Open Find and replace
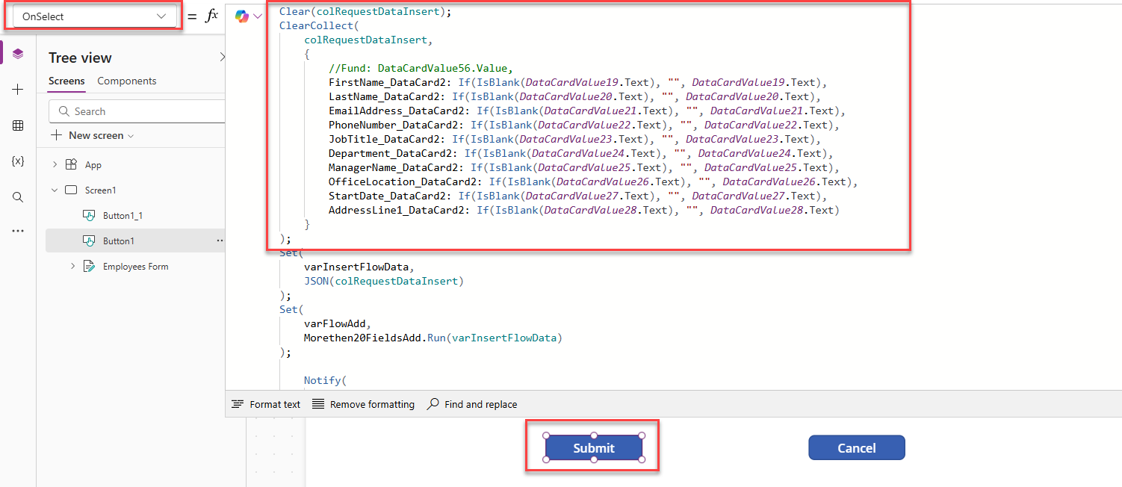The height and width of the screenshot is (487, 1122). [472, 404]
